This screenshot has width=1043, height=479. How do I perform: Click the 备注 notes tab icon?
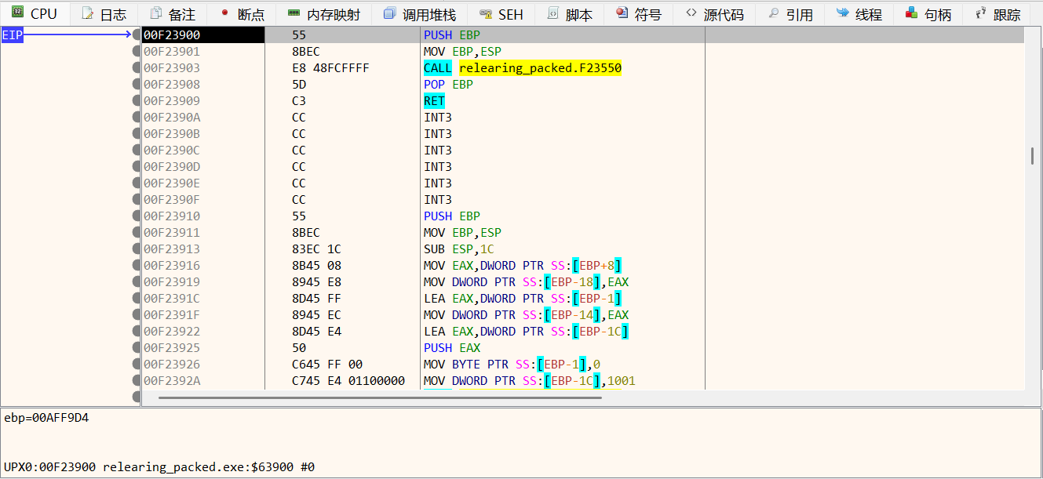click(x=156, y=14)
